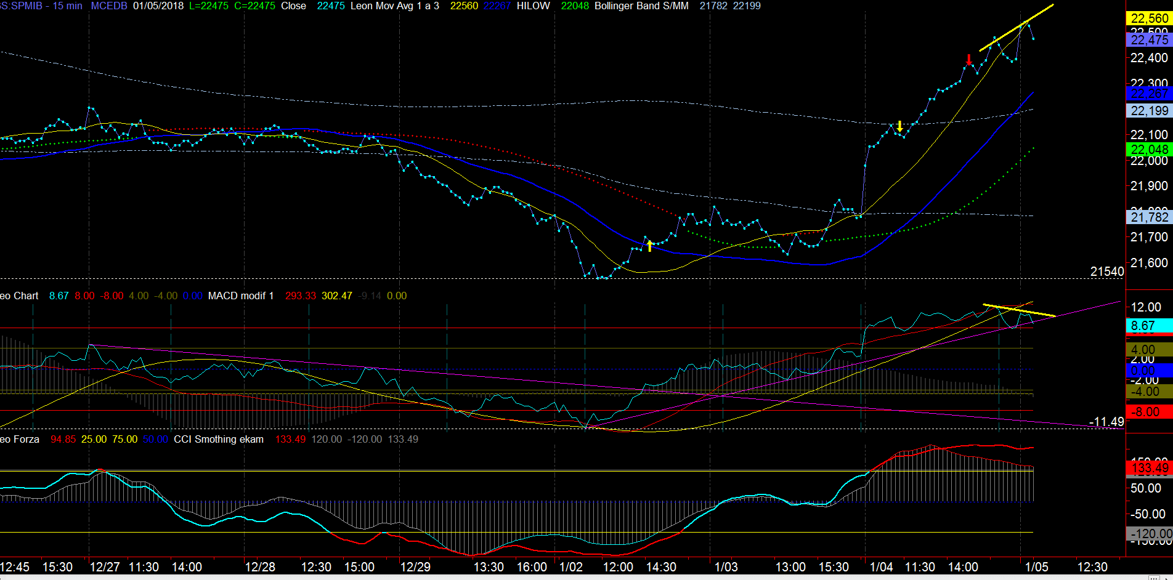Click the 21,900 price axis value

(1149, 186)
